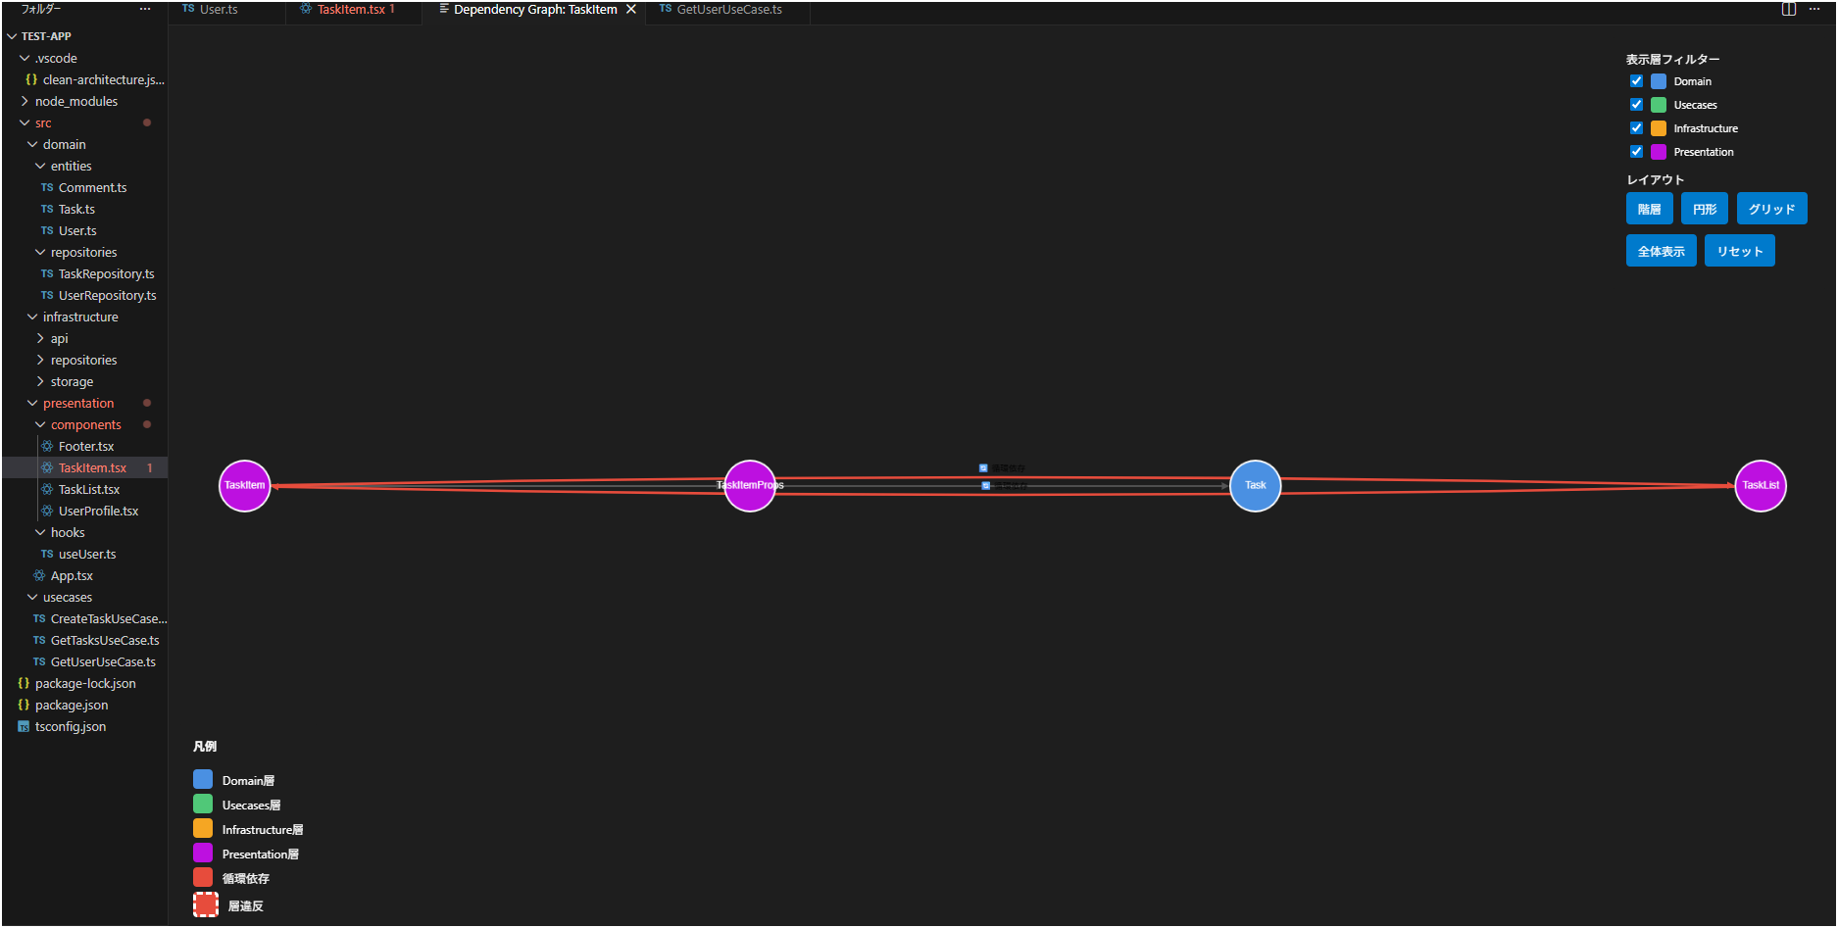Expand the storage folder
The image size is (1838, 928).
(40, 381)
